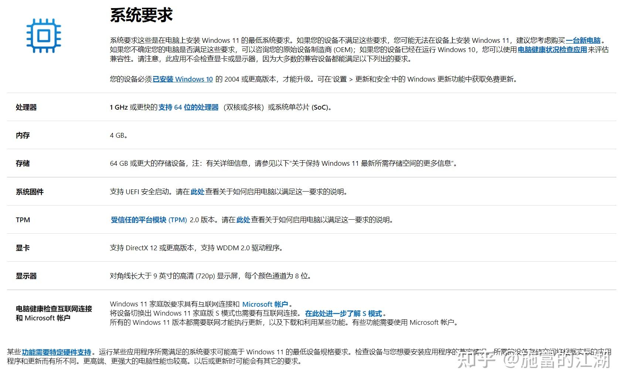The width and height of the screenshot is (626, 385).
Task: Click the 存储 row label
Action: [x=23, y=164]
